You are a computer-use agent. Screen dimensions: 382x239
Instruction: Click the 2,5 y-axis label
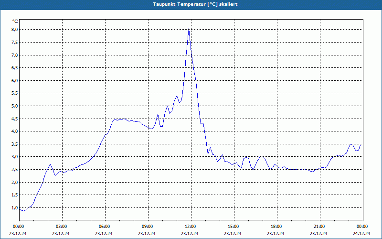coord(15,170)
